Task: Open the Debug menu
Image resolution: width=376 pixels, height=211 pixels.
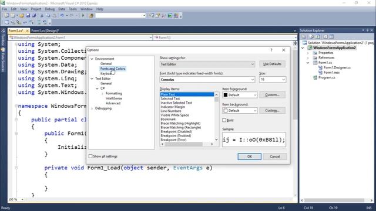Action: tap(49, 9)
